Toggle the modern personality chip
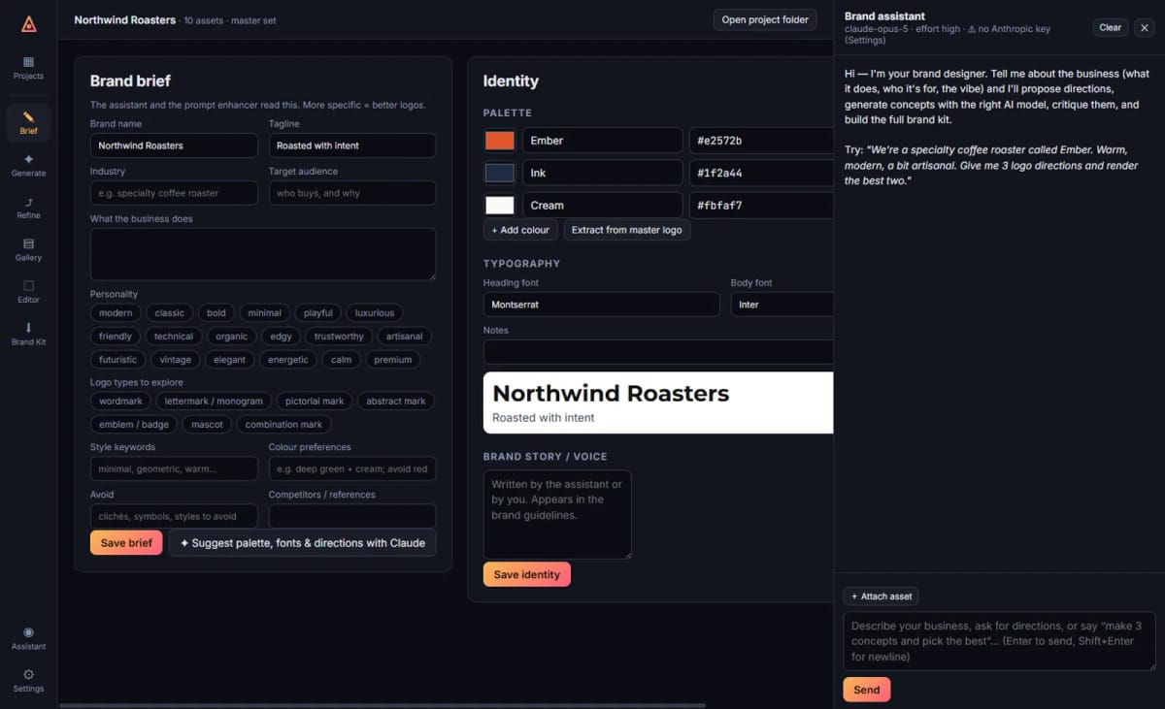The image size is (1165, 709). 116,313
